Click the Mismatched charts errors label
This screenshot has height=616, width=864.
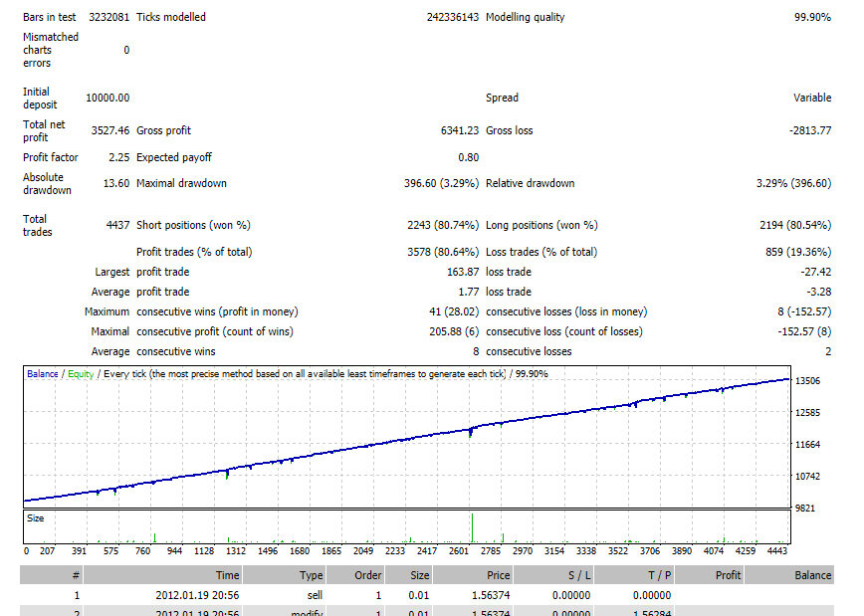[51, 50]
